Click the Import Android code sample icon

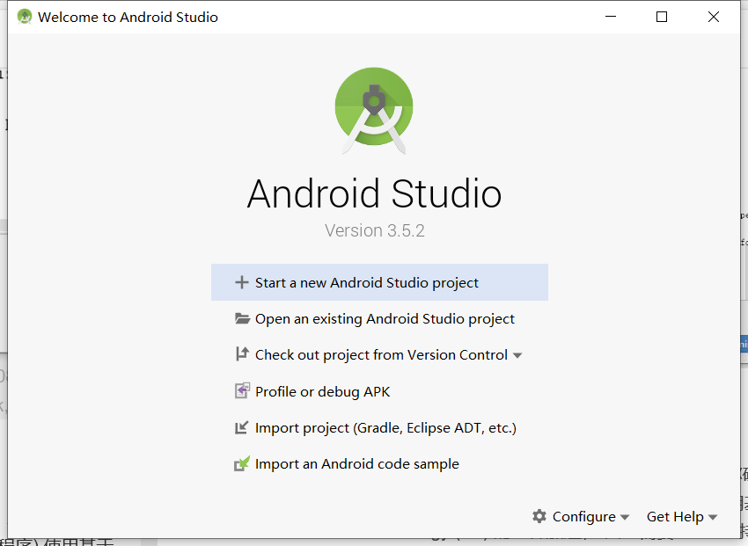242,463
